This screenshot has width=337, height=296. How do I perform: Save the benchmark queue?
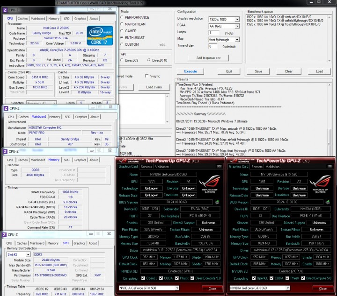point(258,71)
